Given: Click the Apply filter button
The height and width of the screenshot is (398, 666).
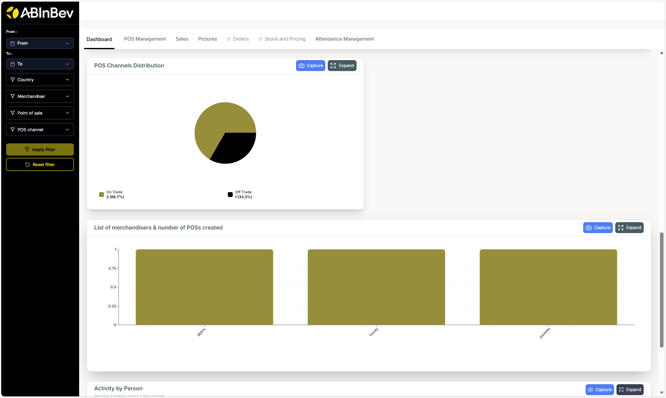Looking at the screenshot, I should (x=40, y=149).
